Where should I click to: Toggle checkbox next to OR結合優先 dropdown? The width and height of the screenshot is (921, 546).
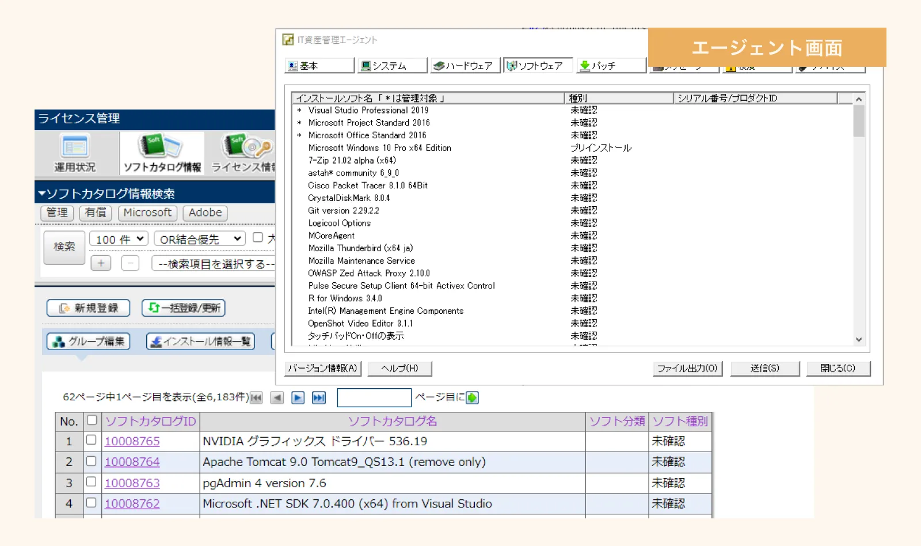[x=258, y=238]
